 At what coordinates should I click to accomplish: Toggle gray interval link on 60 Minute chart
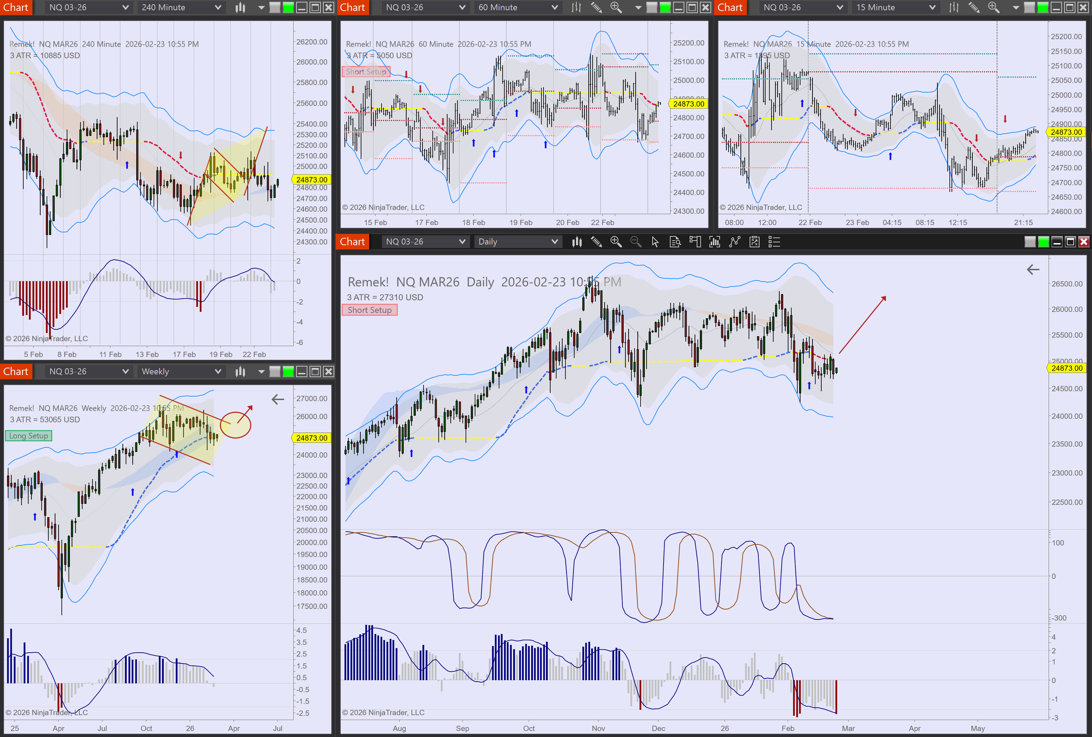coord(652,7)
